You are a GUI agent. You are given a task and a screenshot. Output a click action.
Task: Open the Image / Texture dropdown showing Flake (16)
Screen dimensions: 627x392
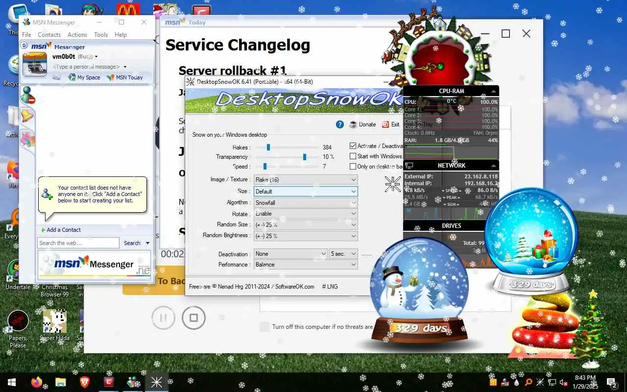[x=306, y=180]
